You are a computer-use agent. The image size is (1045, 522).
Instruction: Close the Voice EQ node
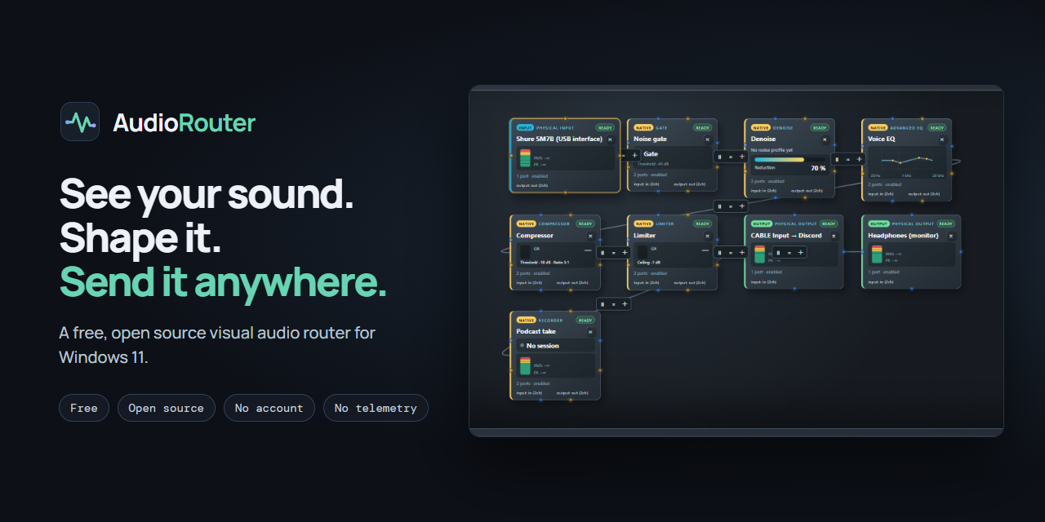(x=942, y=139)
